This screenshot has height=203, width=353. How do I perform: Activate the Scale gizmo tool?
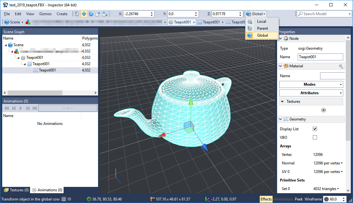(x=98, y=14)
